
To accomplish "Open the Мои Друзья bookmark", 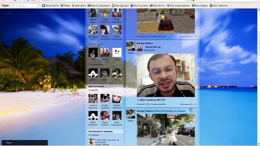I will [x=120, y=5].
